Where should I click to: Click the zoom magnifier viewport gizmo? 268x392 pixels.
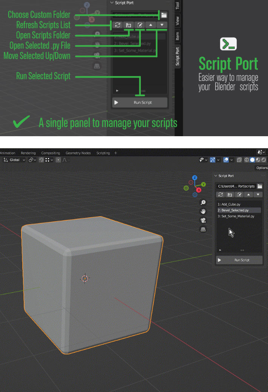click(203, 203)
